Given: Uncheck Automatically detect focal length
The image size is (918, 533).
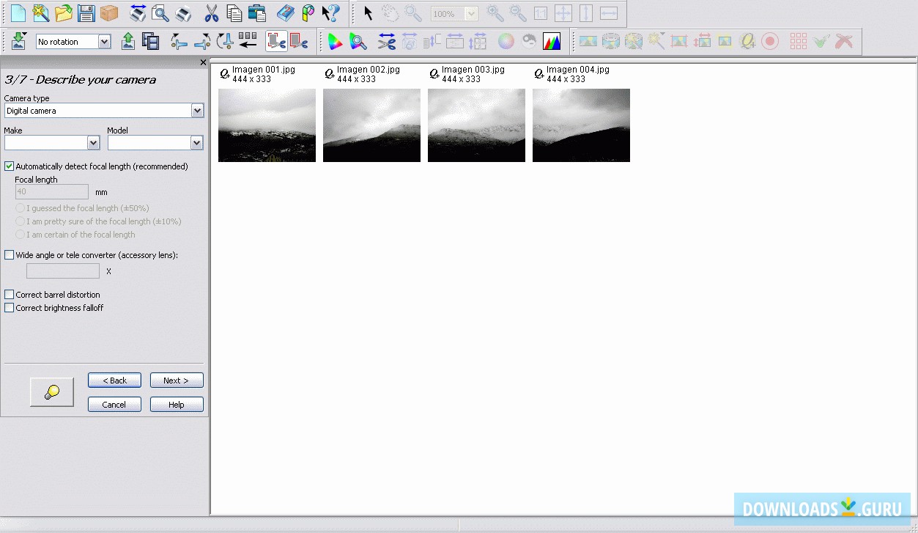Looking at the screenshot, I should 9,166.
